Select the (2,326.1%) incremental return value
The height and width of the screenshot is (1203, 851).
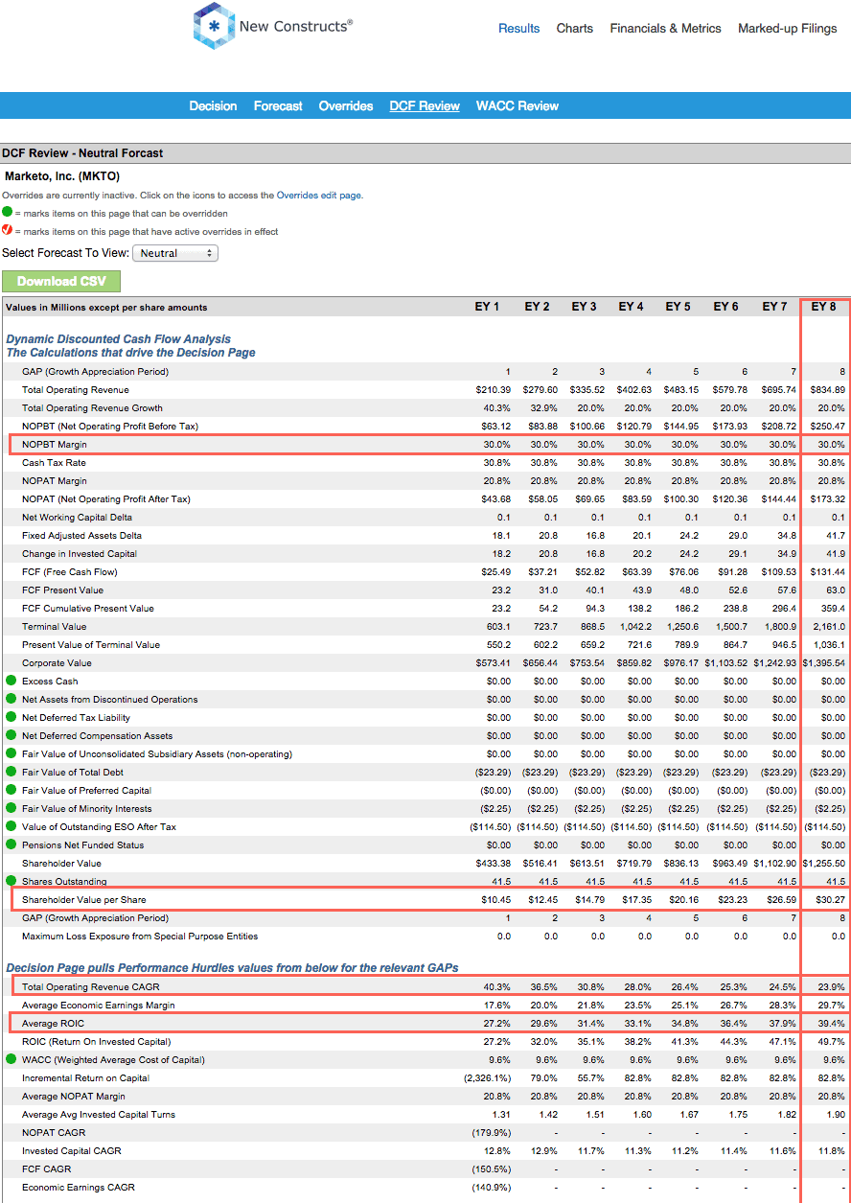[x=487, y=1078]
